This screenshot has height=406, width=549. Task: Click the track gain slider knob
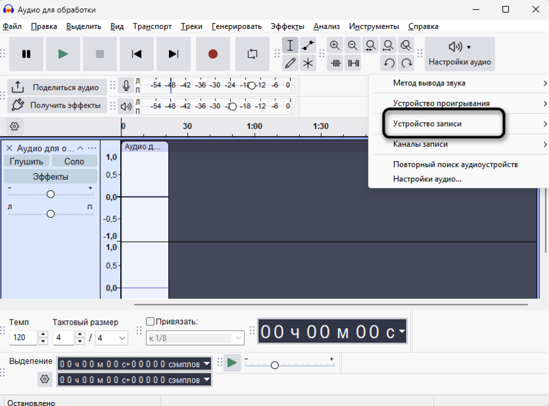(50, 194)
